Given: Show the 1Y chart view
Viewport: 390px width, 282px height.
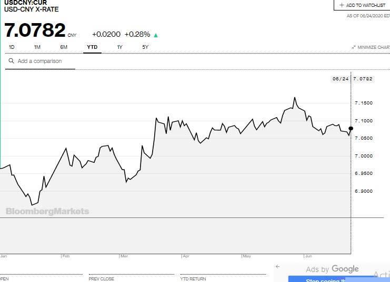Looking at the screenshot, I should (119, 47).
